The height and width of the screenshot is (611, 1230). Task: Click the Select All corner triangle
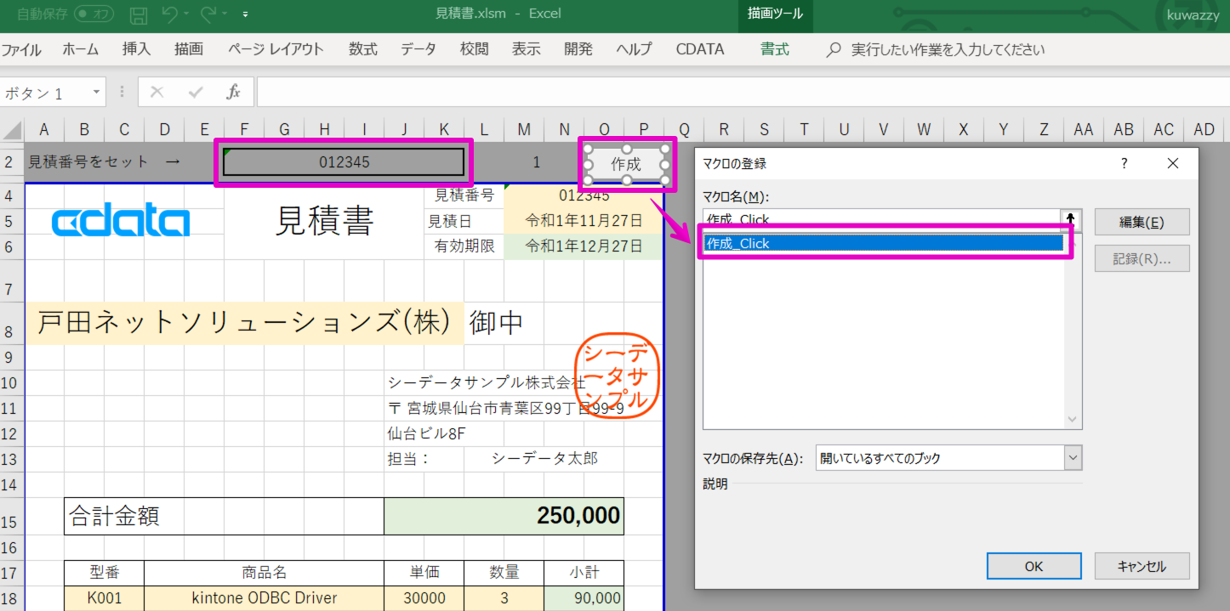coord(12,129)
